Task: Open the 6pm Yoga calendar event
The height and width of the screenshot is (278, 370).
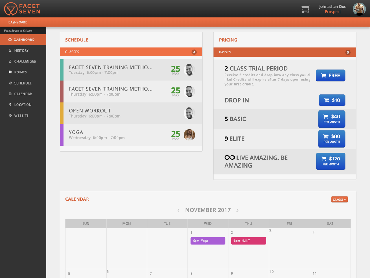Action: [x=208, y=241]
